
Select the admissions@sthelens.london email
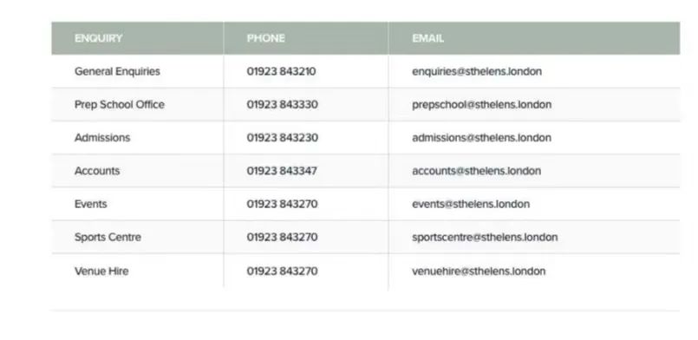tap(481, 138)
